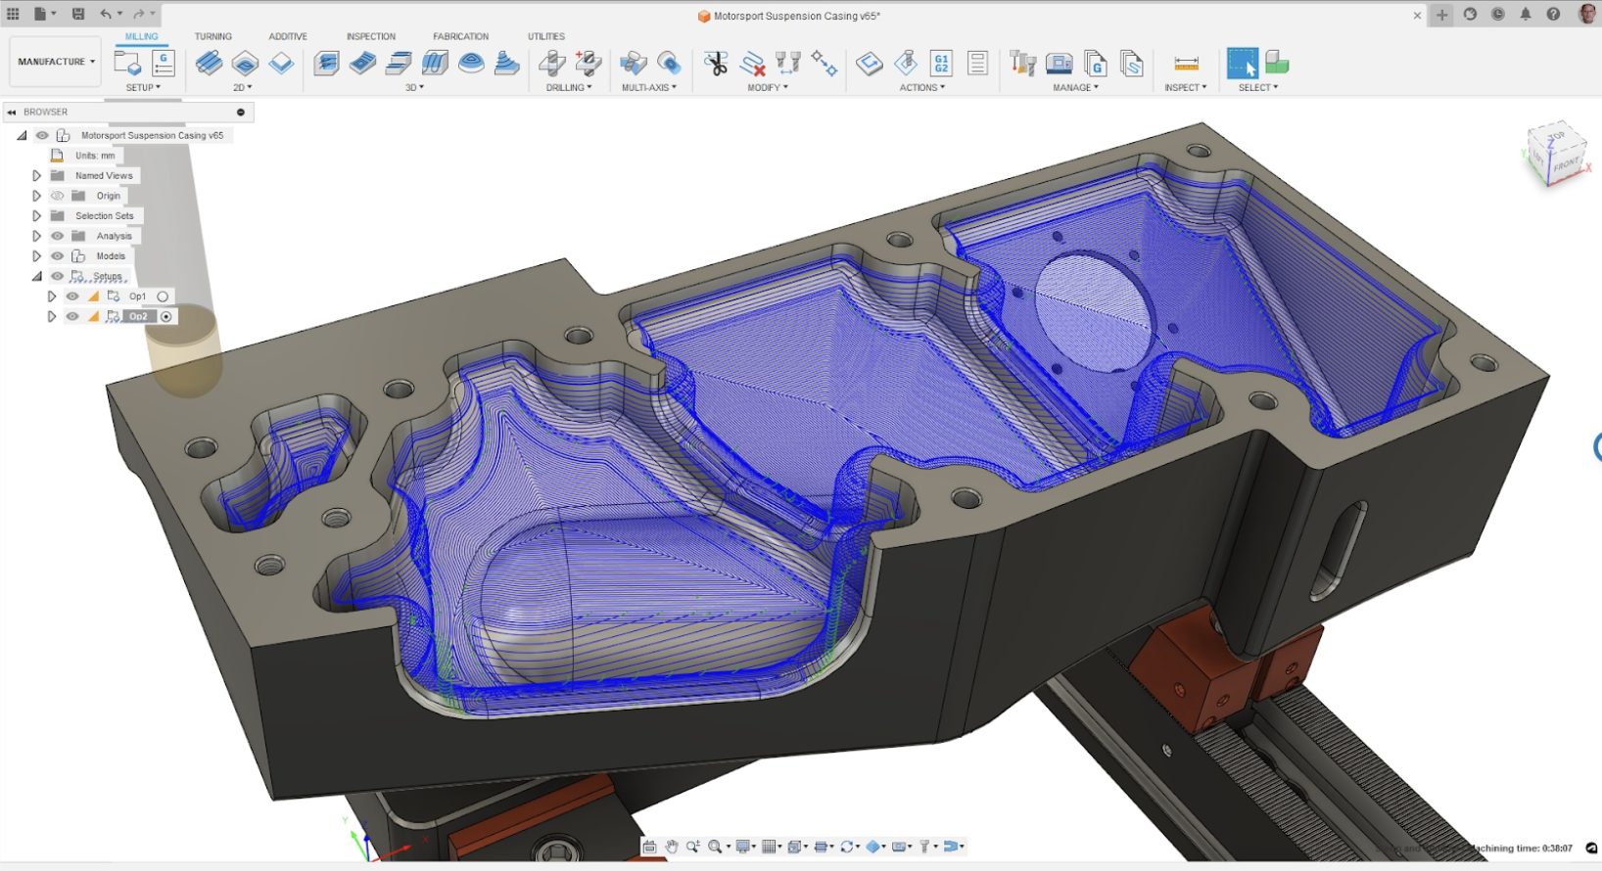Select the 3D Adaptive Clearing tool
1602x871 pixels.
326,64
